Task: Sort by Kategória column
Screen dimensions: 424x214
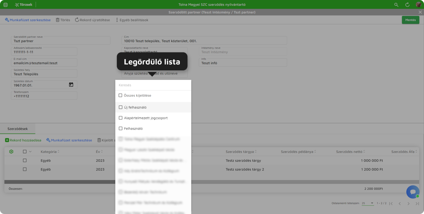Action: pos(50,152)
